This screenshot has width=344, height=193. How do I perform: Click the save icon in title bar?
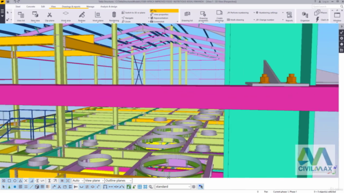(8, 2)
